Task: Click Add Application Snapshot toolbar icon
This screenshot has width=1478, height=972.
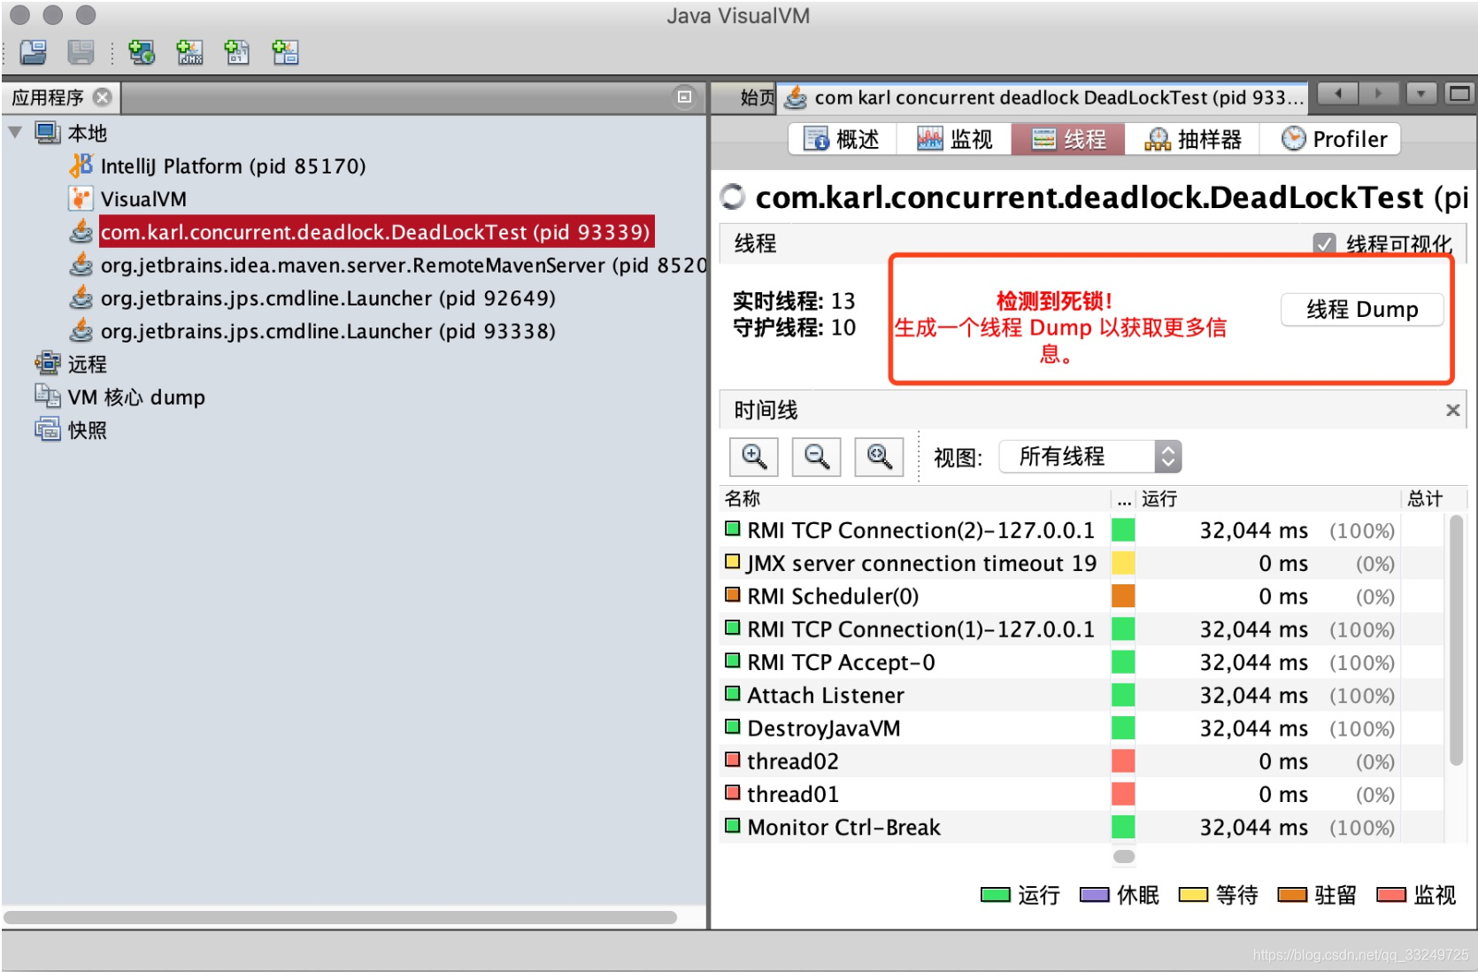Action: coord(285,52)
